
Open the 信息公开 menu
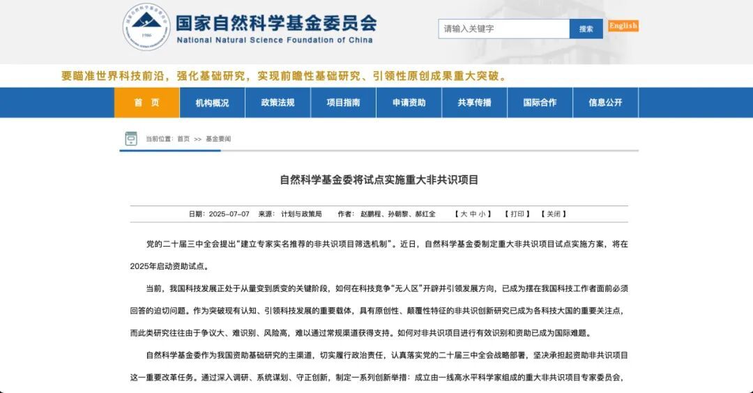[606, 102]
